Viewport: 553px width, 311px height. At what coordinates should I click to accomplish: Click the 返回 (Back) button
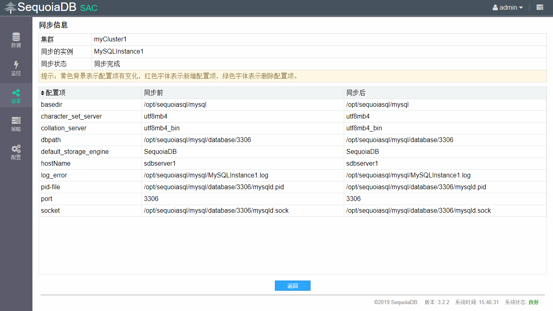[x=292, y=286]
